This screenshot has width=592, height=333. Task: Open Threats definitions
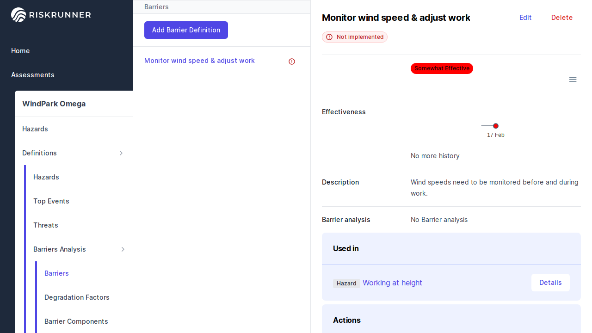(x=46, y=225)
